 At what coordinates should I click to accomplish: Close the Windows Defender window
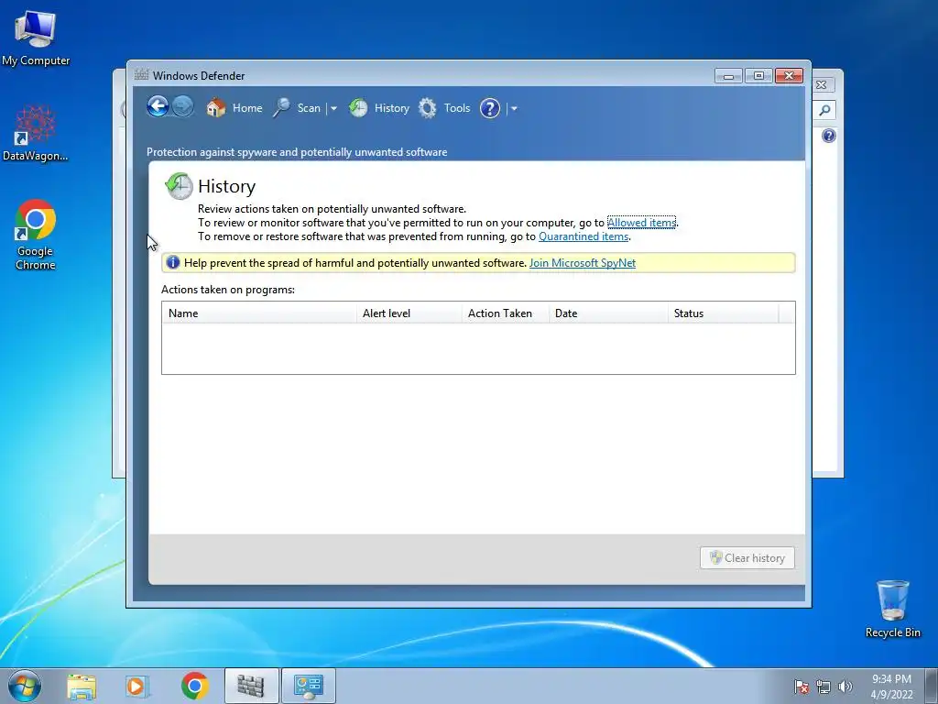[x=789, y=76]
